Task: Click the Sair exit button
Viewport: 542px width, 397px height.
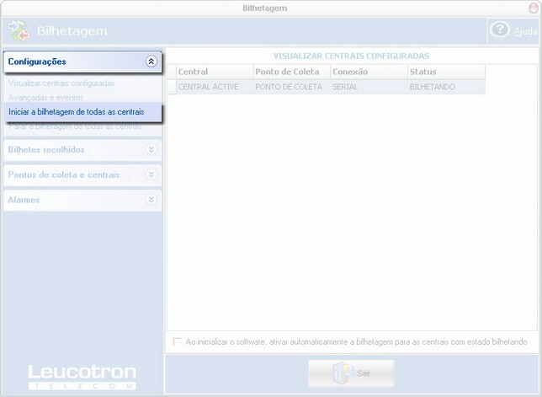Action: pyautogui.click(x=351, y=373)
